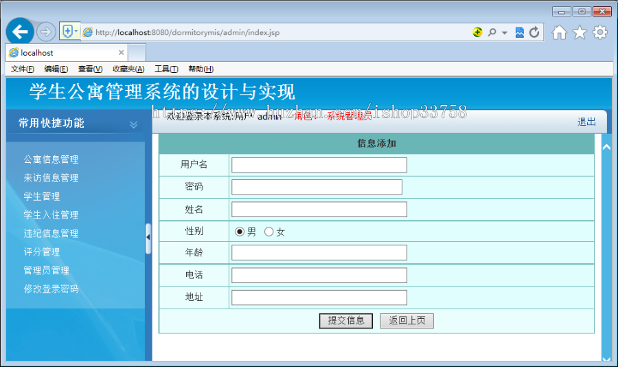Close the localhost tab
This screenshot has height=367, width=618.
(x=121, y=52)
